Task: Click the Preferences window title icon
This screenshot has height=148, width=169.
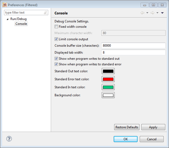Action: tap(5, 5)
